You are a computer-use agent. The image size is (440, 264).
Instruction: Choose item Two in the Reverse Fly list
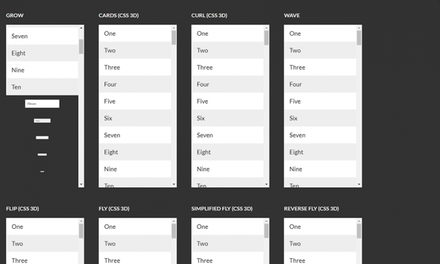point(319,243)
